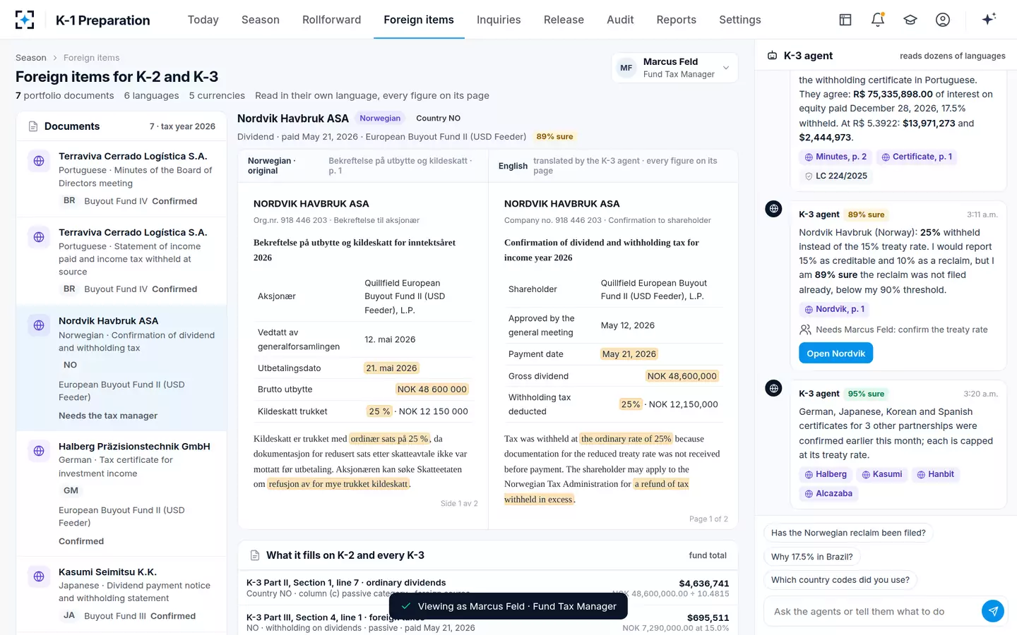Send the message with the paper plane icon
The image size is (1017, 635).
coord(993,611)
